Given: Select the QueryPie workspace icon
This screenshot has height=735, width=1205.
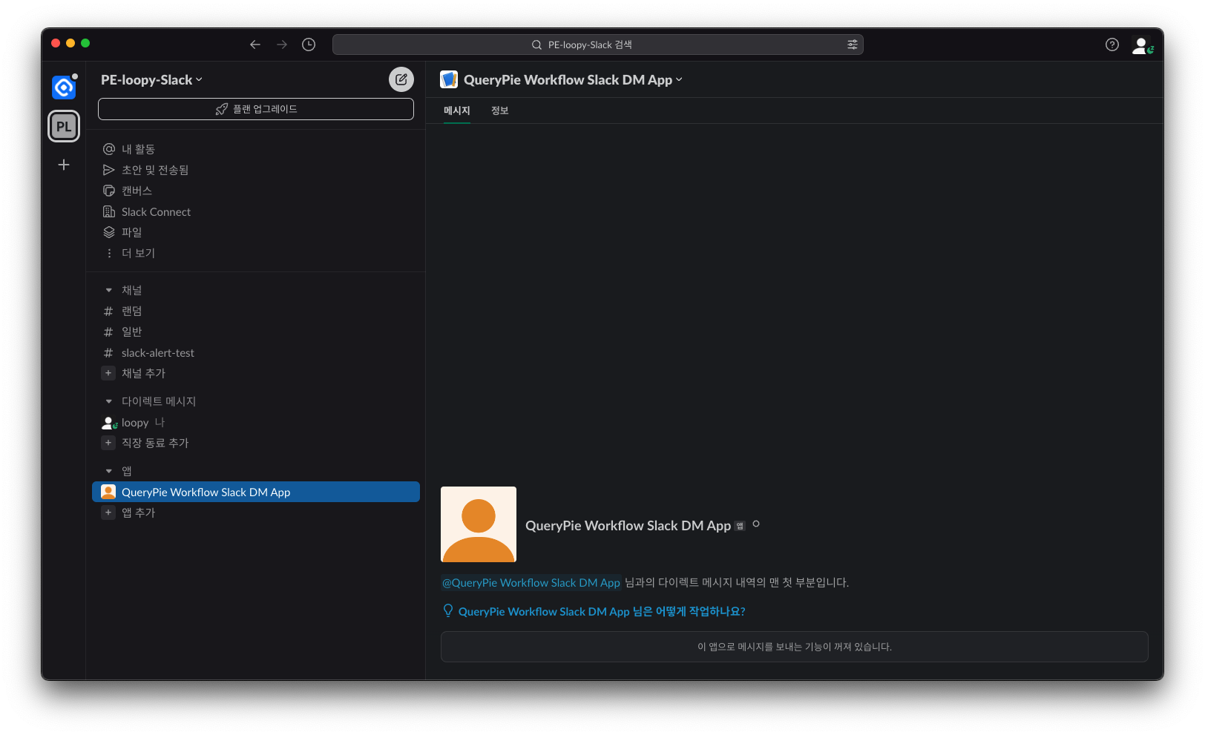Looking at the screenshot, I should pyautogui.click(x=64, y=88).
